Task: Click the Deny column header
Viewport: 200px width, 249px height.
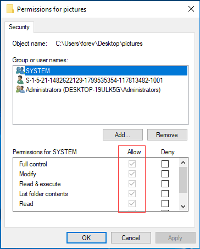Action: [x=168, y=152]
